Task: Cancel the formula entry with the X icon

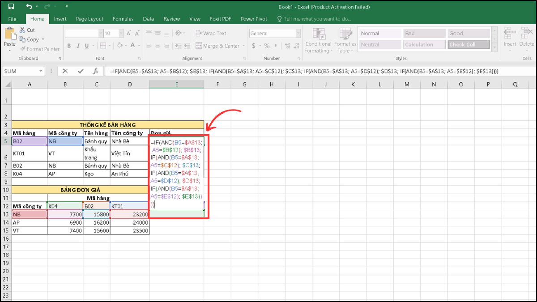Action: pyautogui.click(x=64, y=70)
